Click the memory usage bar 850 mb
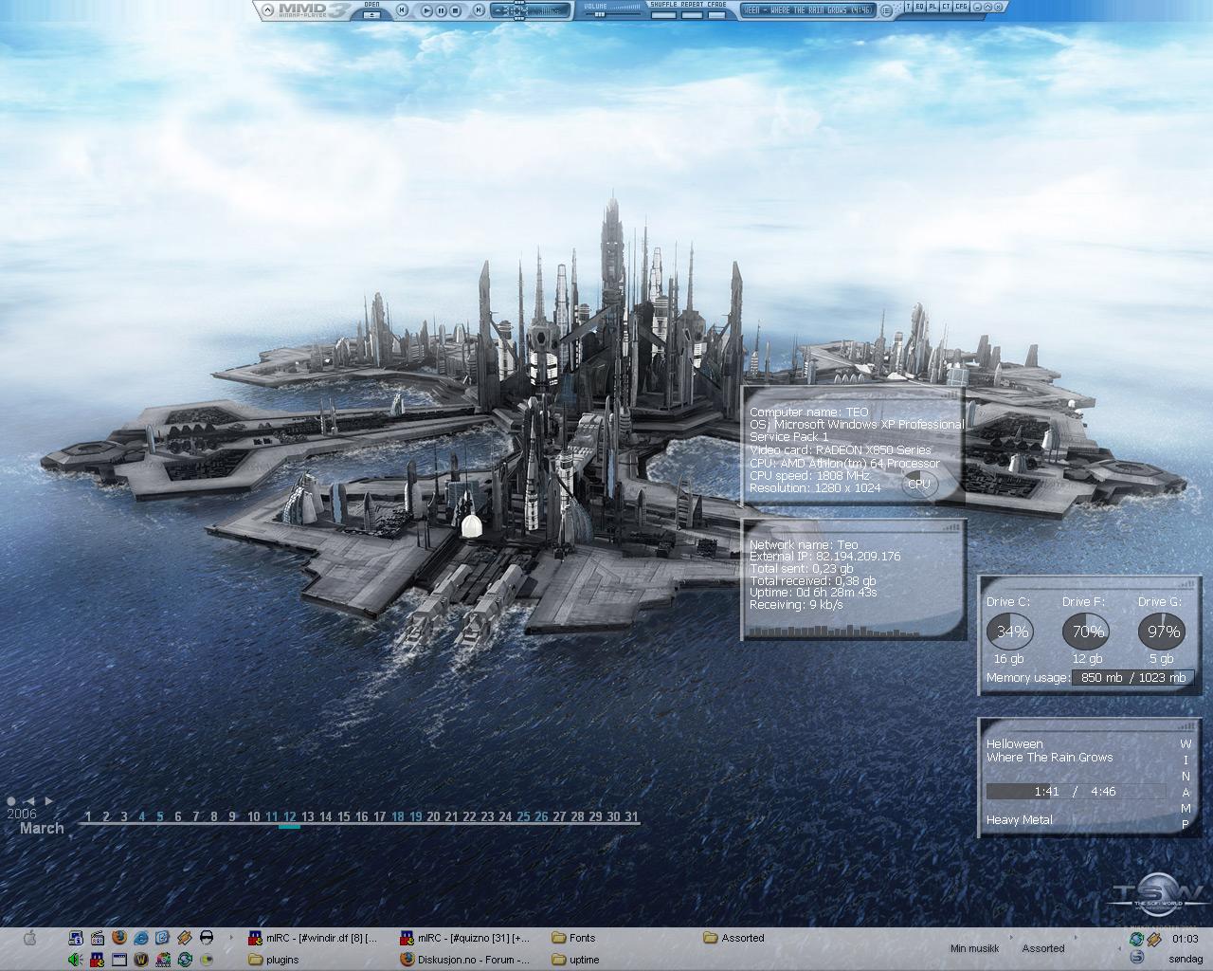The width and height of the screenshot is (1213, 971). 1132,678
